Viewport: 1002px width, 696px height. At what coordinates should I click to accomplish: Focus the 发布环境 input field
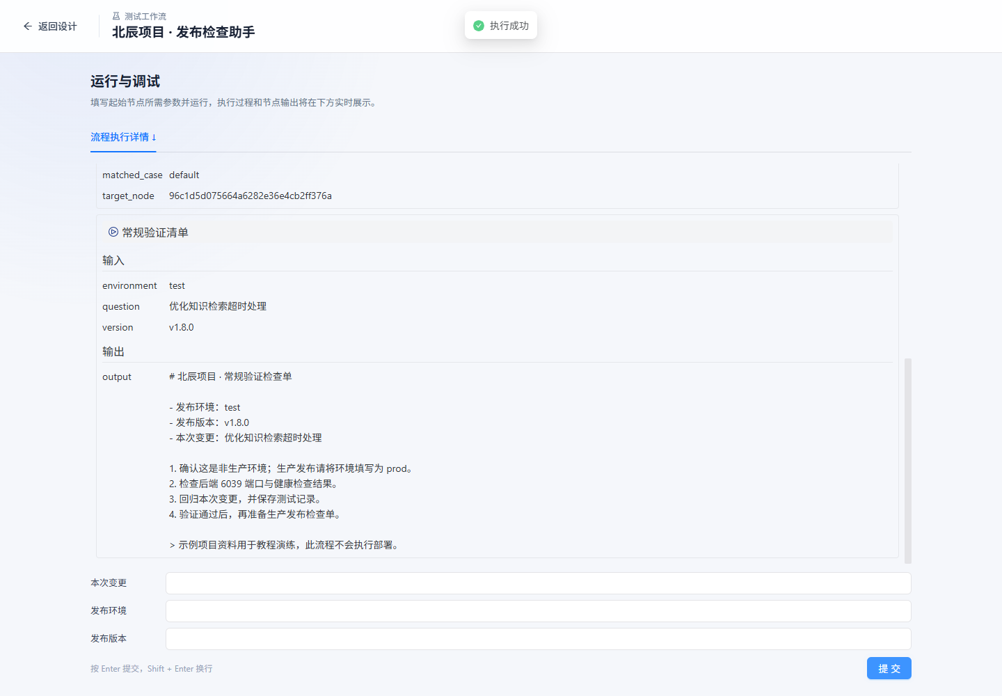click(538, 611)
